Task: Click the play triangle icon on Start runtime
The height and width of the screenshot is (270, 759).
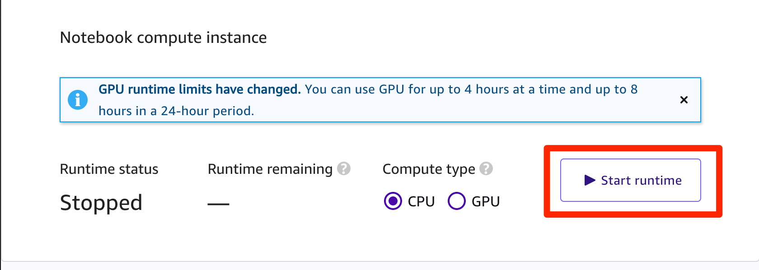Action: 590,180
